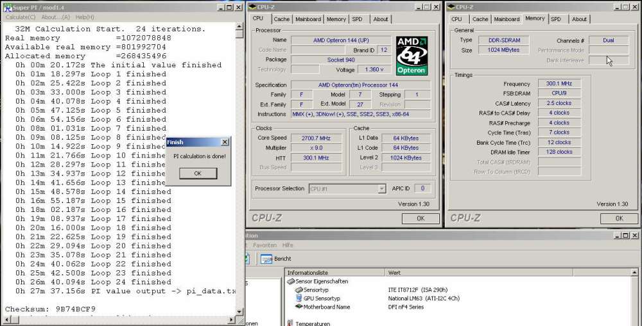642x326 pixels.
Task: Open SPD tab in right CPU-Z
Action: pyautogui.click(x=555, y=19)
